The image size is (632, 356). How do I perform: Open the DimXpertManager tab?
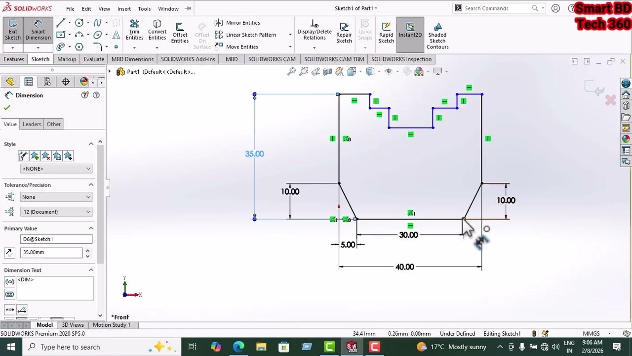[x=66, y=82]
